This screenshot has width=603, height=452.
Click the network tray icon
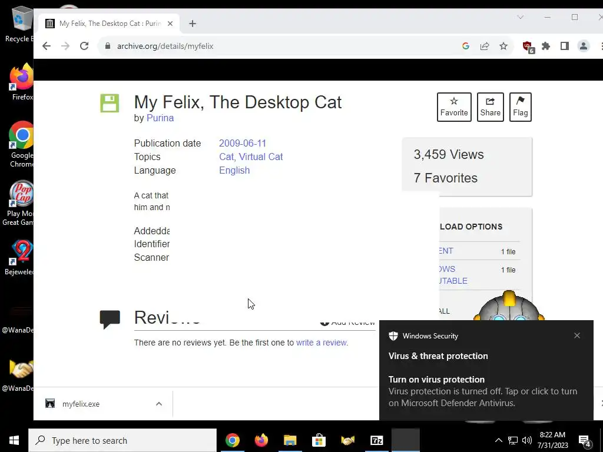[x=513, y=440]
